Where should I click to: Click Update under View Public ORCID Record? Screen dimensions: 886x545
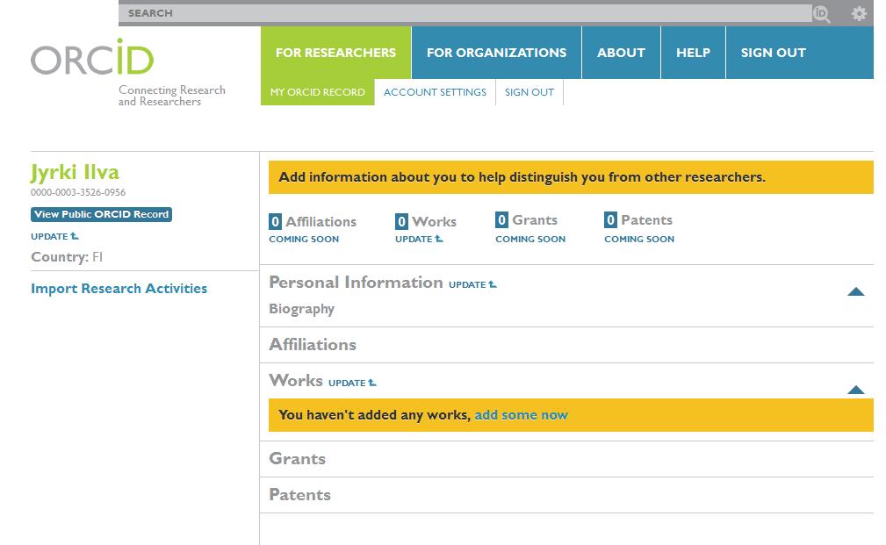point(54,236)
